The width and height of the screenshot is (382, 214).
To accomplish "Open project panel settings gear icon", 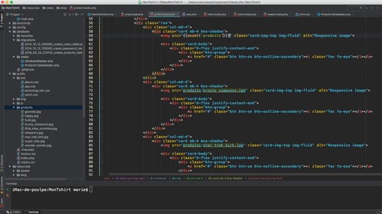I will (x=76, y=14).
